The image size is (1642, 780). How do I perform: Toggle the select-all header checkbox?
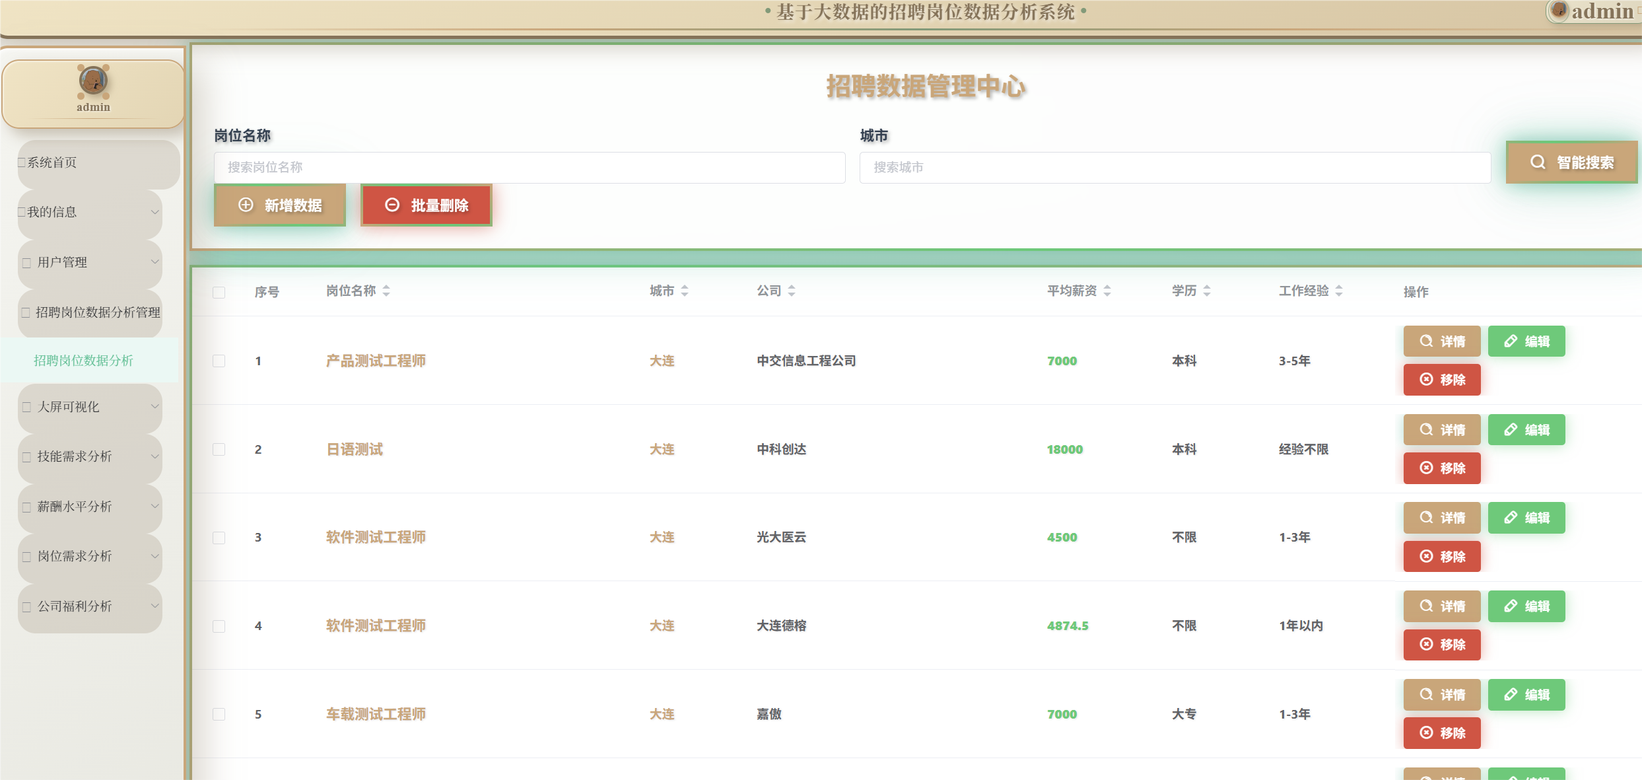coord(219,292)
